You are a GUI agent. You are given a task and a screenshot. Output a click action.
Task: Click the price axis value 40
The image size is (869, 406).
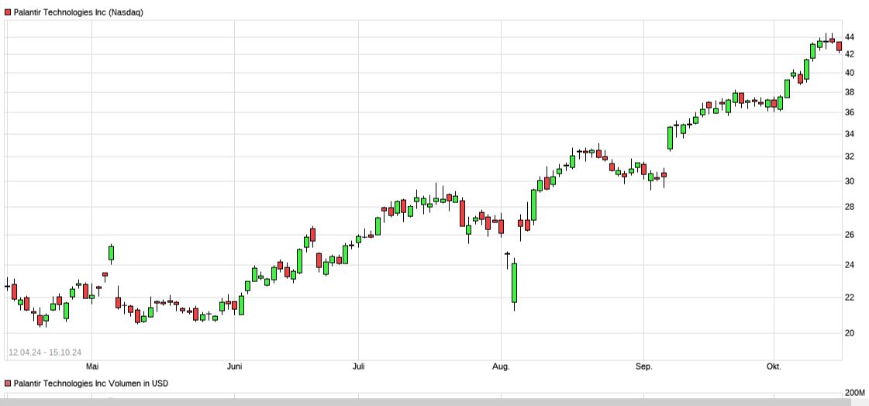[x=849, y=73]
